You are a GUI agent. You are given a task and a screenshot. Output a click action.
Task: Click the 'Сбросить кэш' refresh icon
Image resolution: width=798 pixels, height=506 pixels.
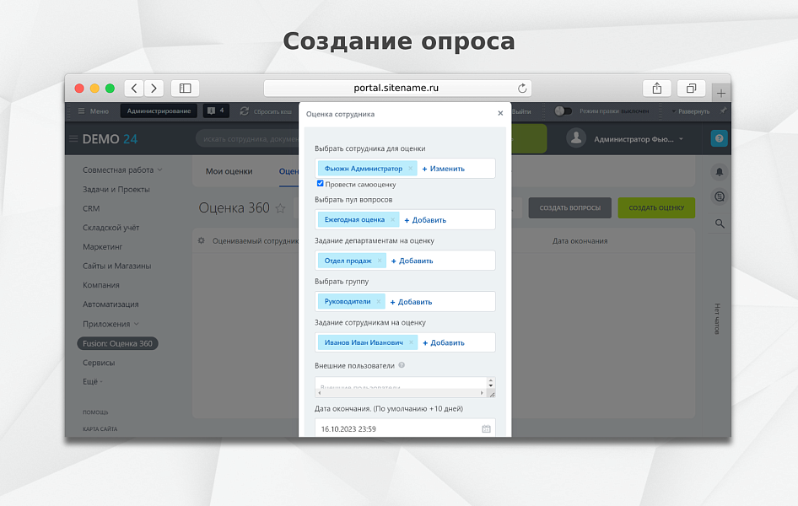pyautogui.click(x=244, y=110)
